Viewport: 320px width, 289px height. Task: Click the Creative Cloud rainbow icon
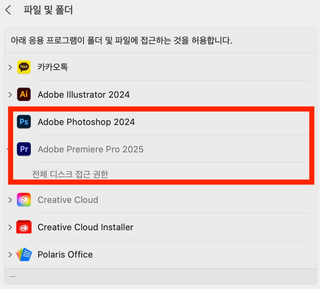click(24, 200)
